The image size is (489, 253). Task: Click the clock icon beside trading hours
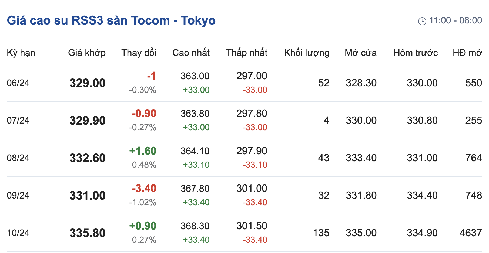(x=422, y=21)
